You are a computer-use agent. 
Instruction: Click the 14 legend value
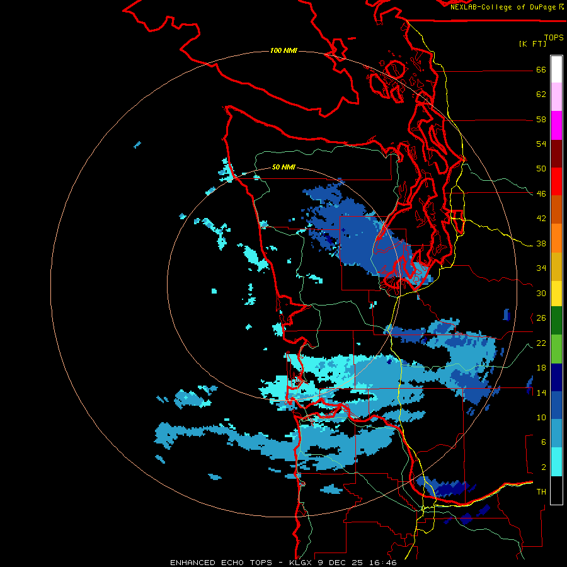541,392
